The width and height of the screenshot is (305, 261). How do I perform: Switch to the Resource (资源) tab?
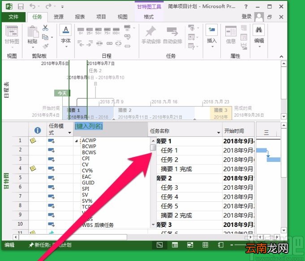coord(59,17)
